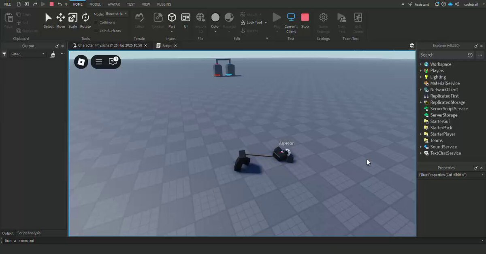Open the Assistant panel
This screenshot has height=254, width=486.
(419, 4)
